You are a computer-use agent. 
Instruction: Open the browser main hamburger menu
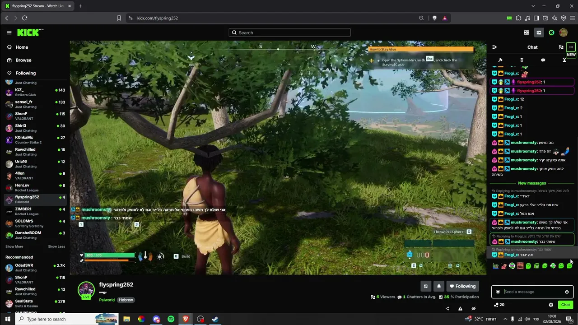(x=573, y=18)
